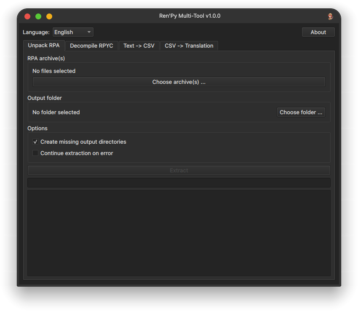The image size is (358, 311).
Task: Switch to the Unpack RPA tab
Action: coord(44,46)
